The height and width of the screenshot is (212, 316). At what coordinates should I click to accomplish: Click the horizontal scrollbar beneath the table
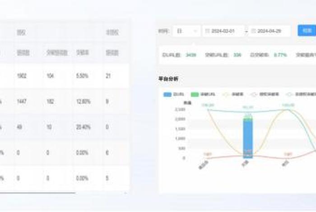click(x=37, y=193)
